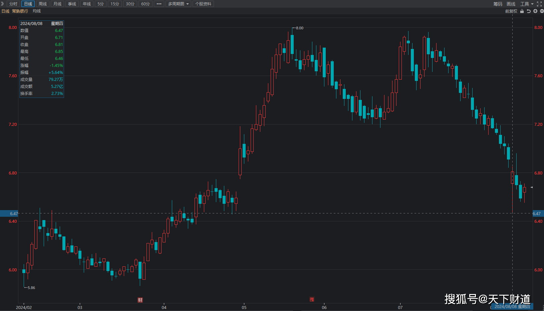The image size is (544, 311).
Task: Select the 月线 monthly period
Action: pos(57,4)
